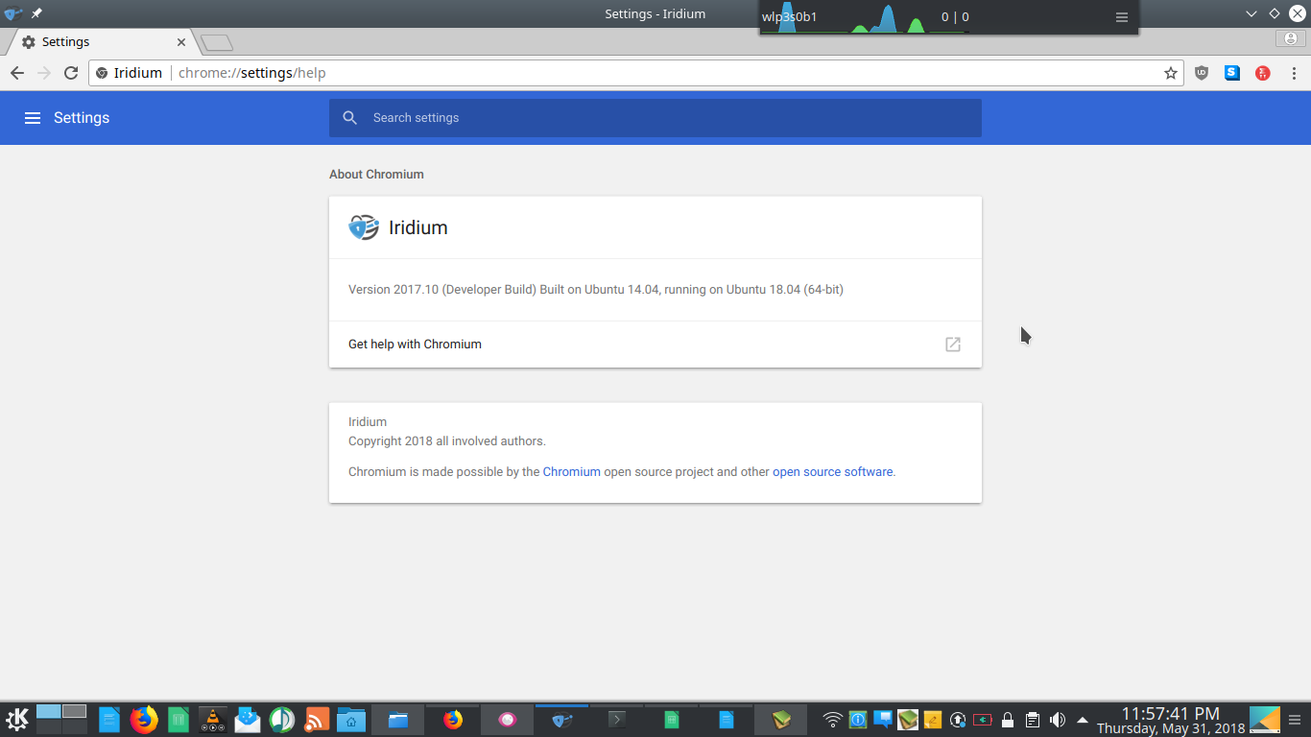Click the desktop wallpaper thumbnail icon in panel
Image resolution: width=1311 pixels, height=737 pixels.
[1265, 720]
